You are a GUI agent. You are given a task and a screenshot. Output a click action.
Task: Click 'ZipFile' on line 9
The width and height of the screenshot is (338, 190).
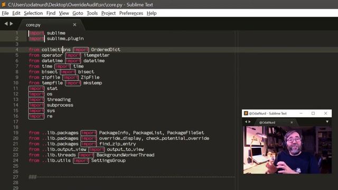coord(90,78)
